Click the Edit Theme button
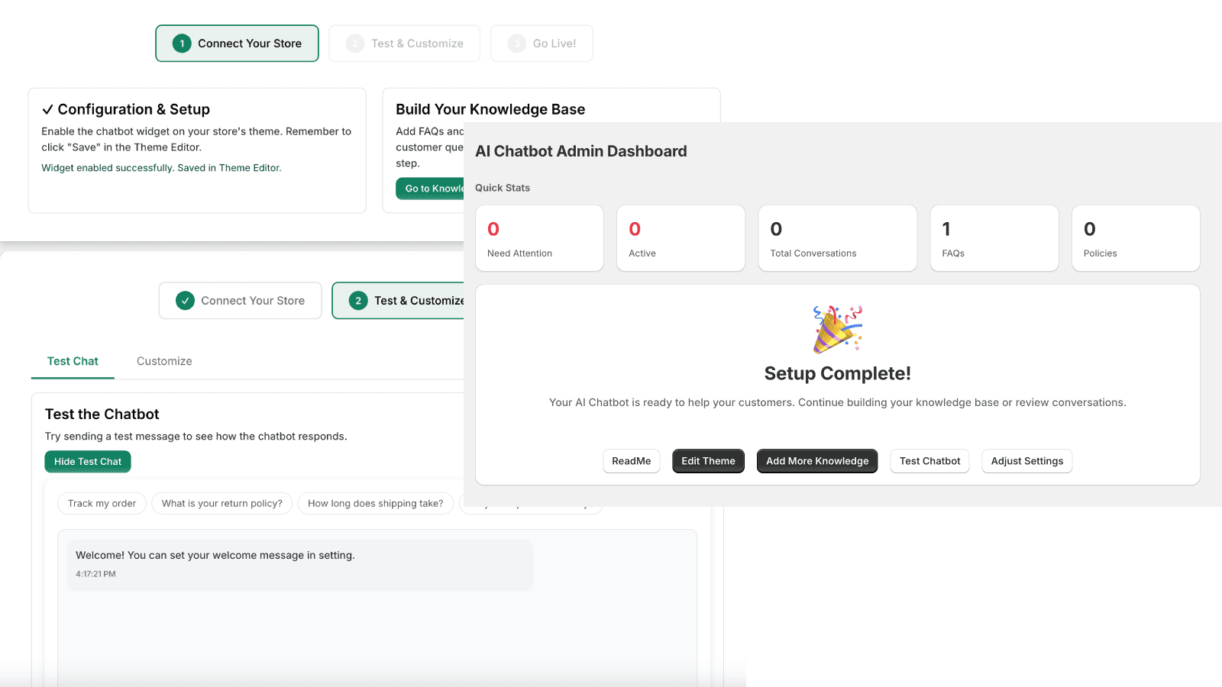1222x687 pixels. click(707, 461)
